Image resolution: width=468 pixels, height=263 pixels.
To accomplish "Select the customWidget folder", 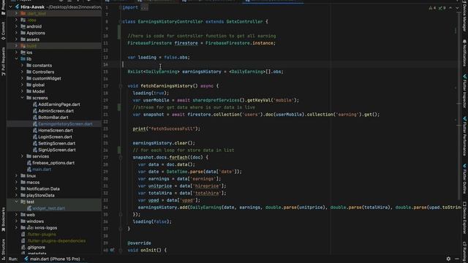I will [47, 78].
